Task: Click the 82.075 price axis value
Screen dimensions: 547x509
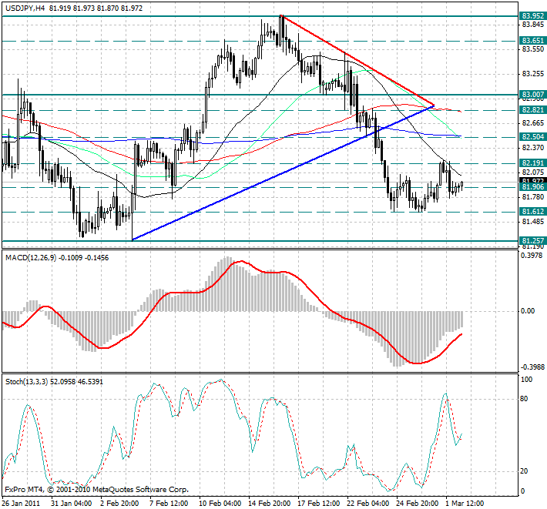Action: [x=532, y=172]
